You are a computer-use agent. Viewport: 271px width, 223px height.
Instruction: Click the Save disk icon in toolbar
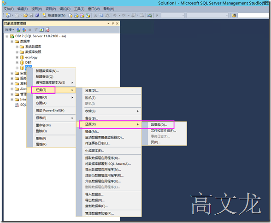(x=31, y=15)
